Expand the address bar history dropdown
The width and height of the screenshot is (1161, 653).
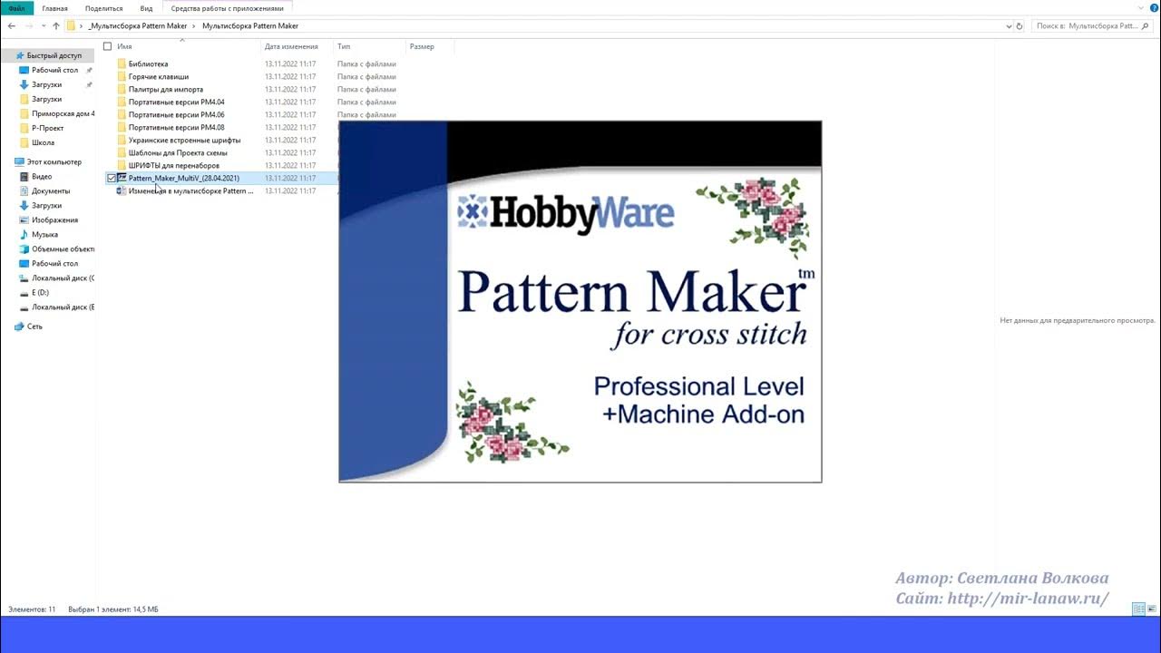click(x=1009, y=26)
